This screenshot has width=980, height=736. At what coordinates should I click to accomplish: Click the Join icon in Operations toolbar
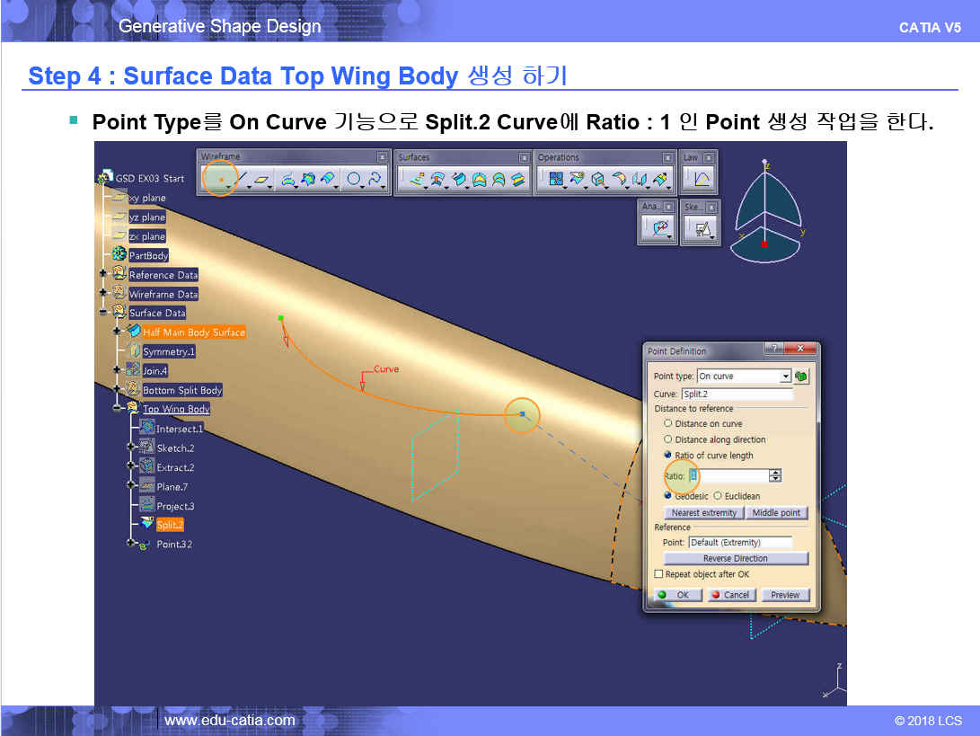coord(555,180)
